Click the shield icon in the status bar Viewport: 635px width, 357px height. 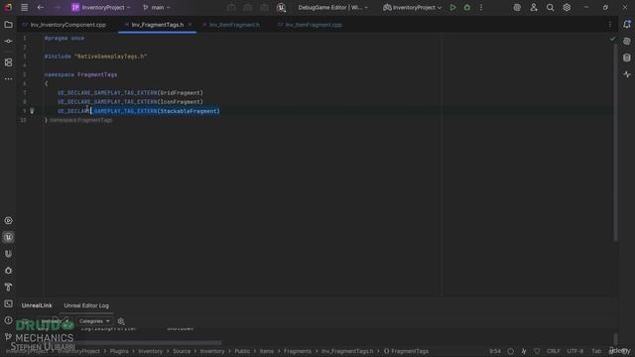(537, 351)
